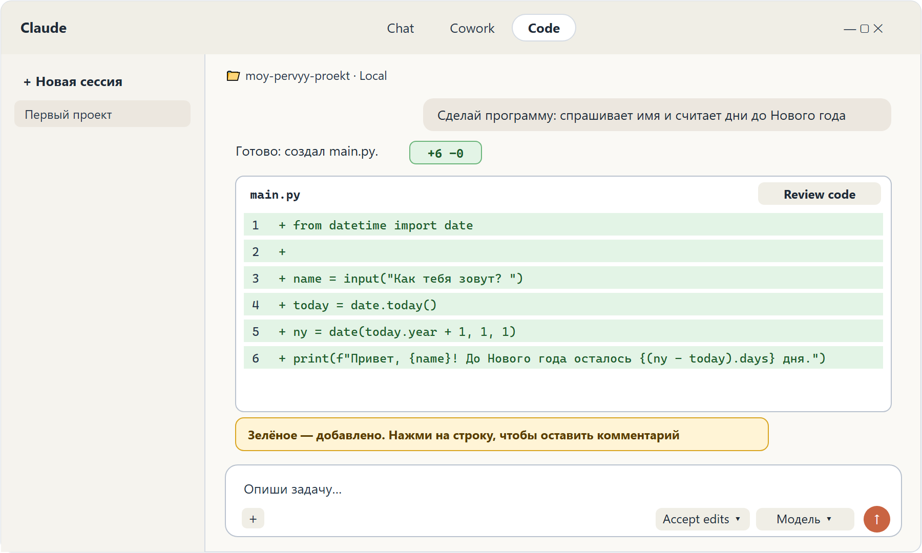Open the Accept edits mode dropdown

[x=702, y=519]
